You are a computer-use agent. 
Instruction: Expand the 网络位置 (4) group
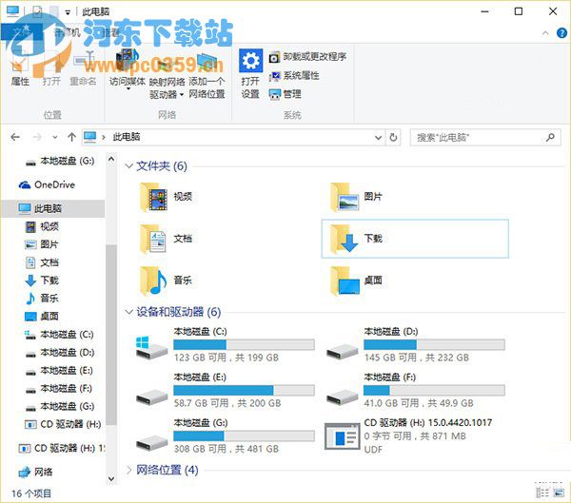pos(128,470)
